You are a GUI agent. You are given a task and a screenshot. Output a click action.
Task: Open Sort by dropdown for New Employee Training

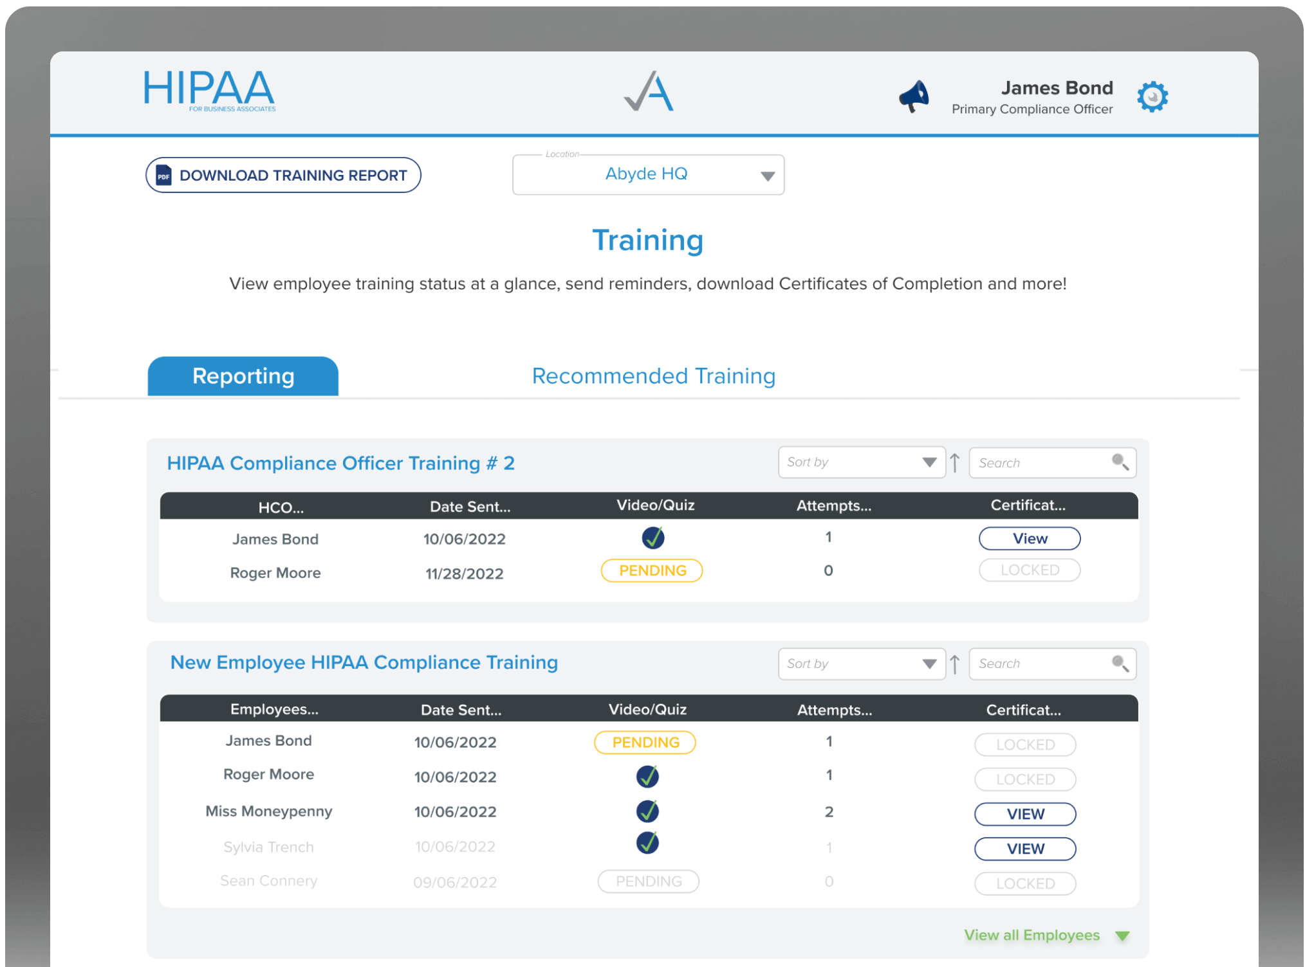(862, 664)
